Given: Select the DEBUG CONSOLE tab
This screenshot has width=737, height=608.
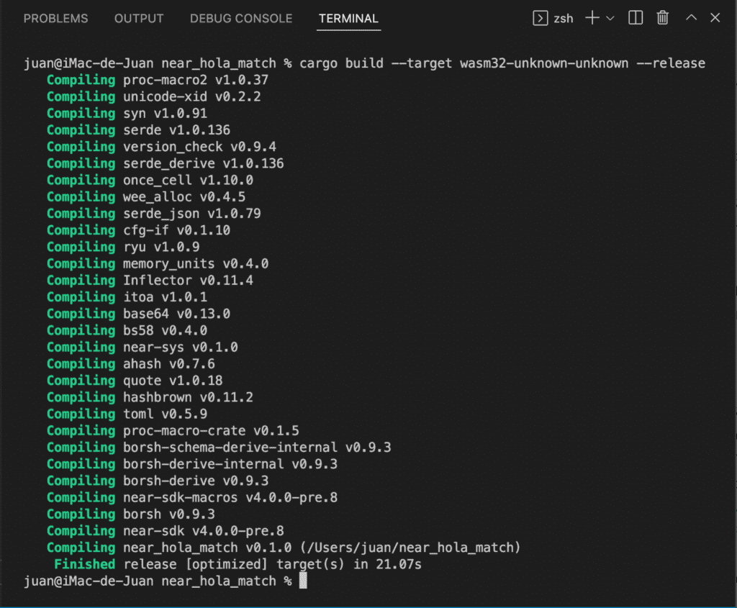Looking at the screenshot, I should click(240, 18).
